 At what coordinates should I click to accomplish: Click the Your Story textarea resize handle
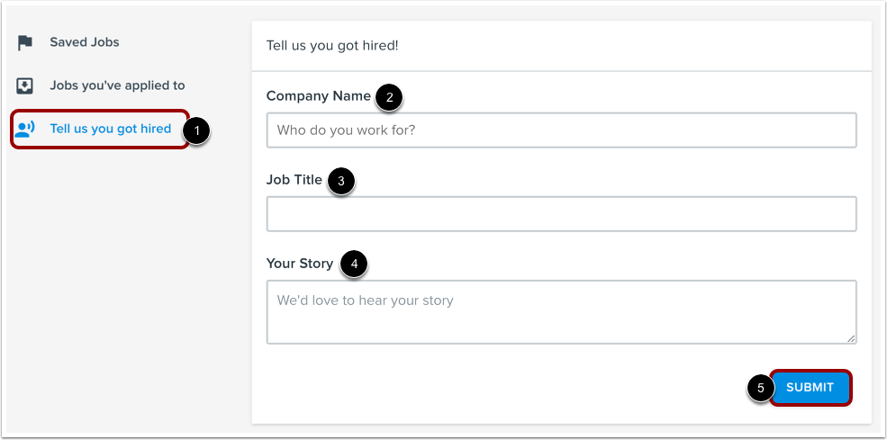(852, 339)
